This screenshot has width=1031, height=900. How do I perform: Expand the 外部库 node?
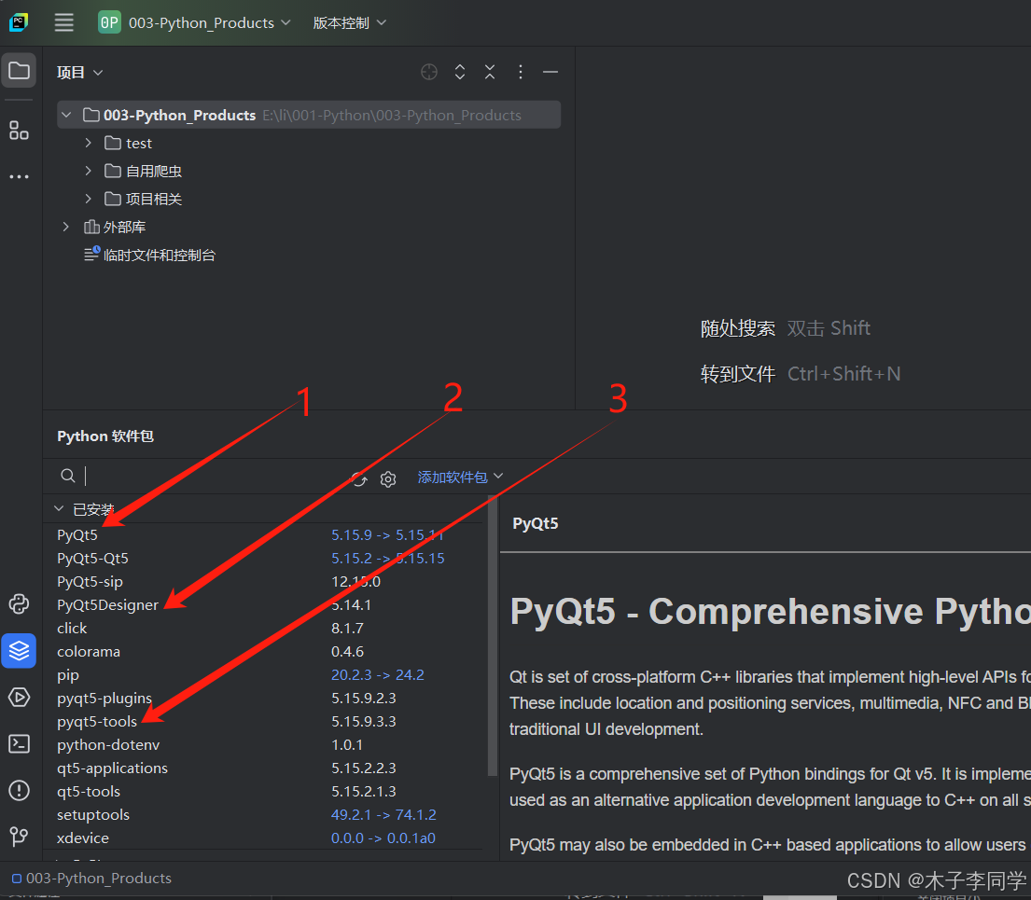[x=65, y=226]
